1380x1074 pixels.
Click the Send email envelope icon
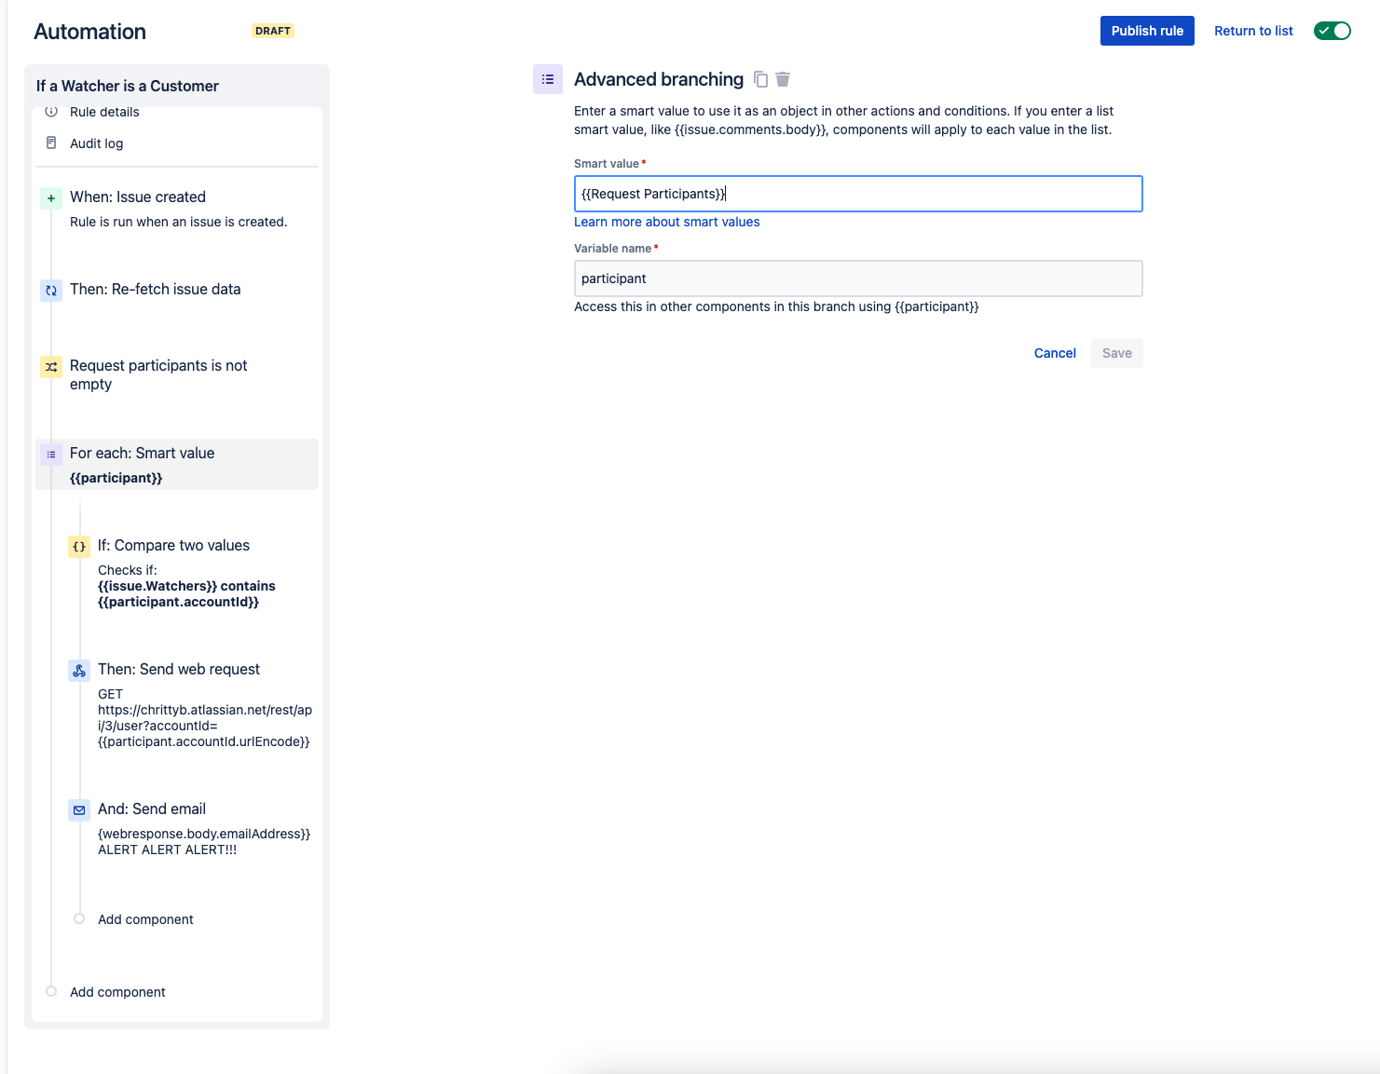click(x=79, y=809)
